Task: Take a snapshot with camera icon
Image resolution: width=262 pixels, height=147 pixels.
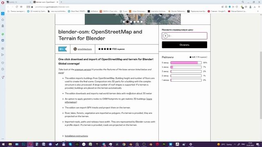Action: pos(226,7)
